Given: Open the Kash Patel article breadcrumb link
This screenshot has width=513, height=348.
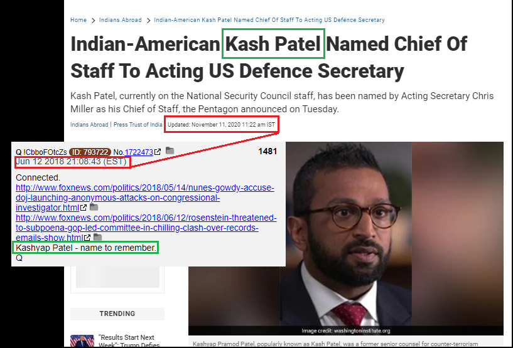Looking at the screenshot, I should (x=269, y=20).
